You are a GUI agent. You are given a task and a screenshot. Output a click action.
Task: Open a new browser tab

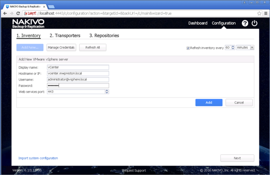pyautogui.click(x=51, y=7)
